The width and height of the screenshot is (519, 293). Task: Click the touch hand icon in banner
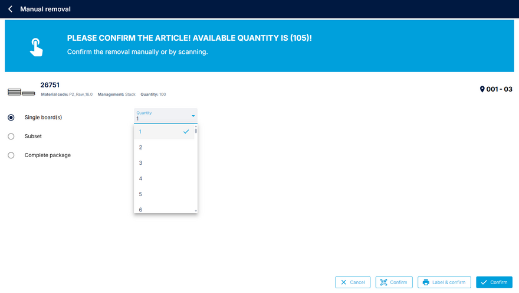click(x=36, y=47)
